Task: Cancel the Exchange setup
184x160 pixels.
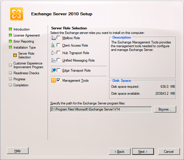Action: tap(169, 151)
